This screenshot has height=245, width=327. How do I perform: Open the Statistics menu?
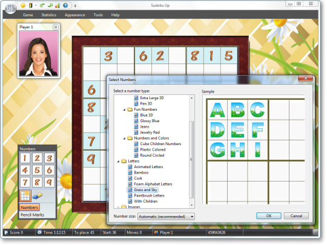click(x=49, y=15)
